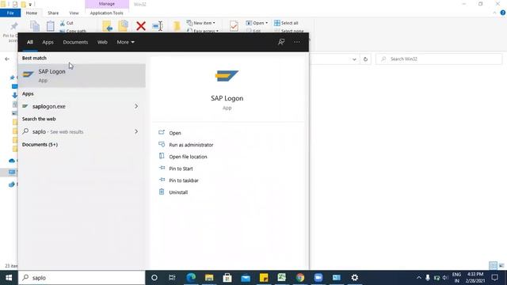Select Pin to Start
The height and width of the screenshot is (285, 507).
[181, 169]
